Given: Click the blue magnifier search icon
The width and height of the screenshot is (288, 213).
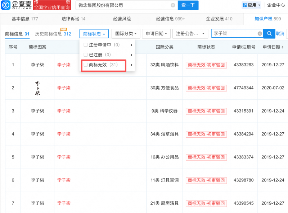Looking at the screenshot, I should pyautogui.click(x=269, y=34).
